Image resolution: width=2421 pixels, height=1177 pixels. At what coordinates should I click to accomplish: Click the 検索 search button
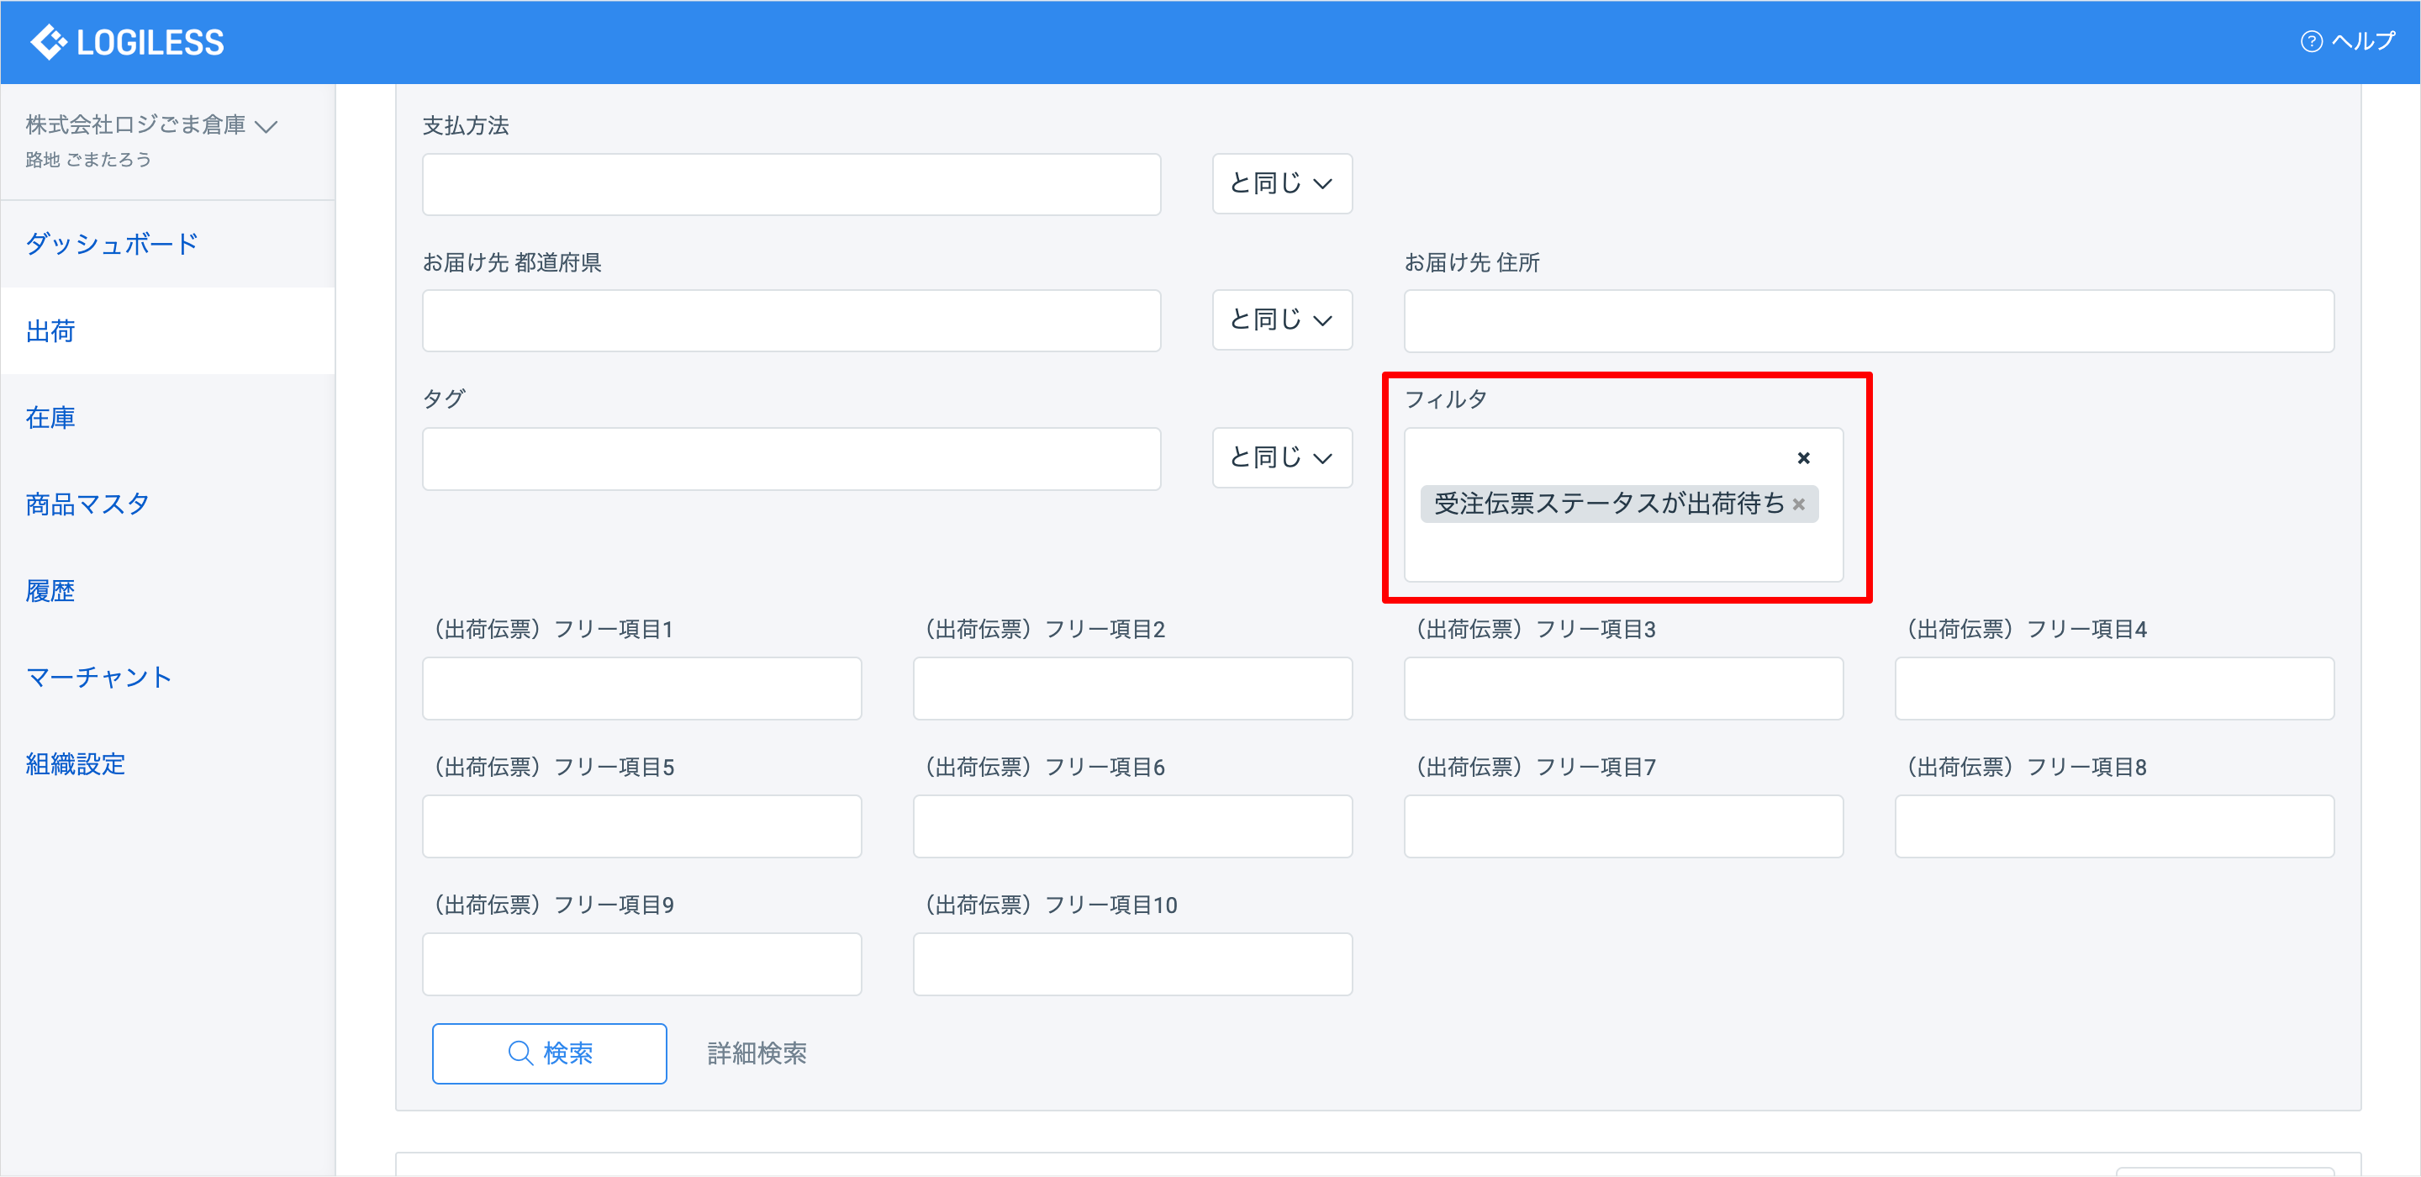(x=550, y=1053)
